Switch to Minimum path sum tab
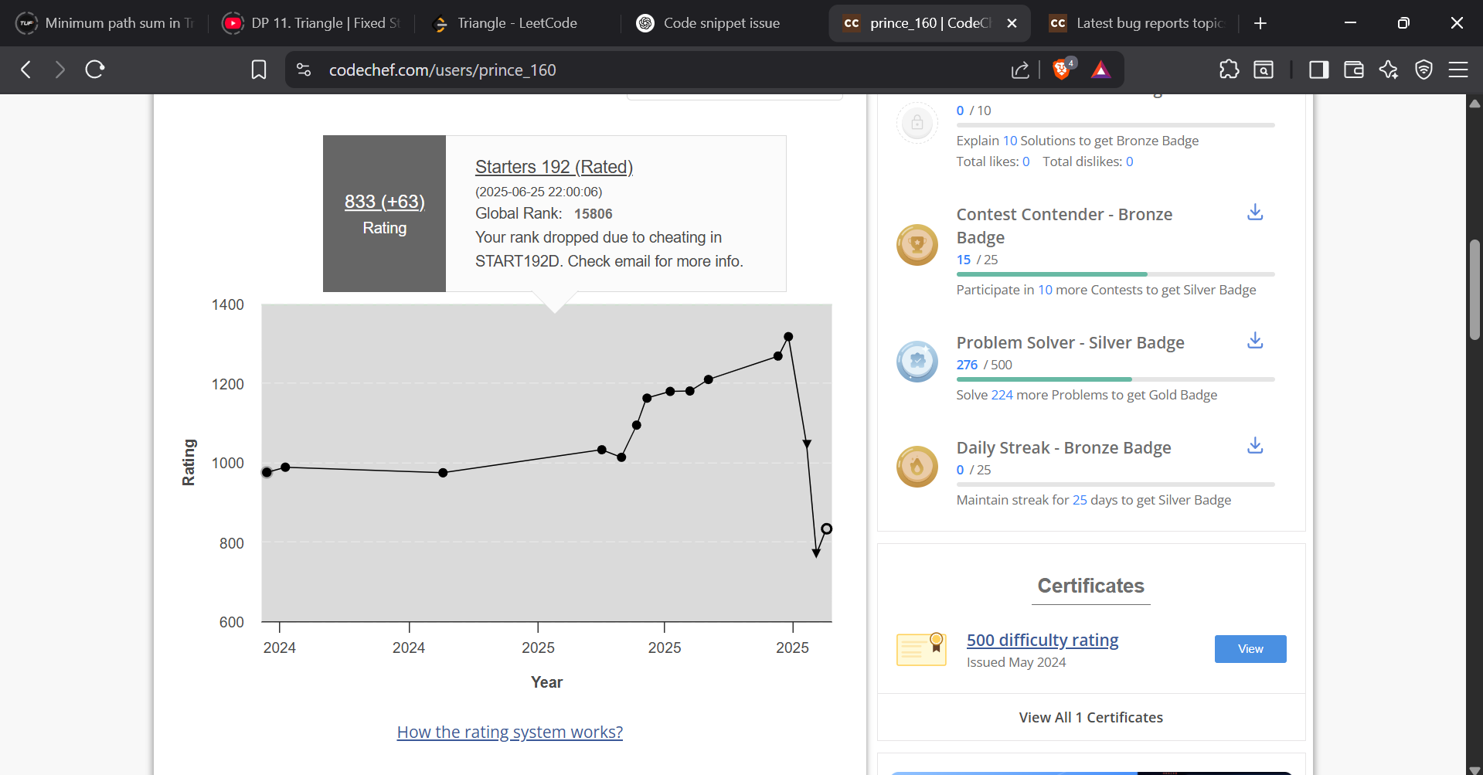This screenshot has width=1483, height=775. (105, 23)
